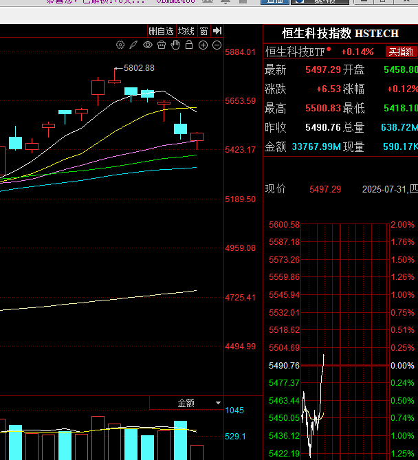Click the tallest cyan volume bar on right

pos(180,440)
